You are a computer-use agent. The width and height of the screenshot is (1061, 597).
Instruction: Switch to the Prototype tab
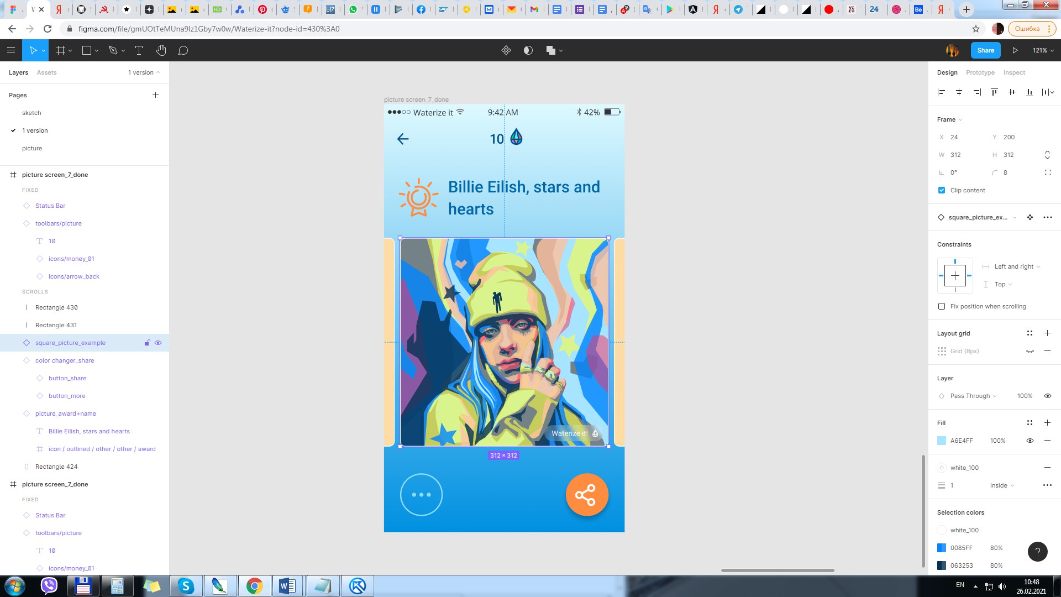pyautogui.click(x=980, y=72)
